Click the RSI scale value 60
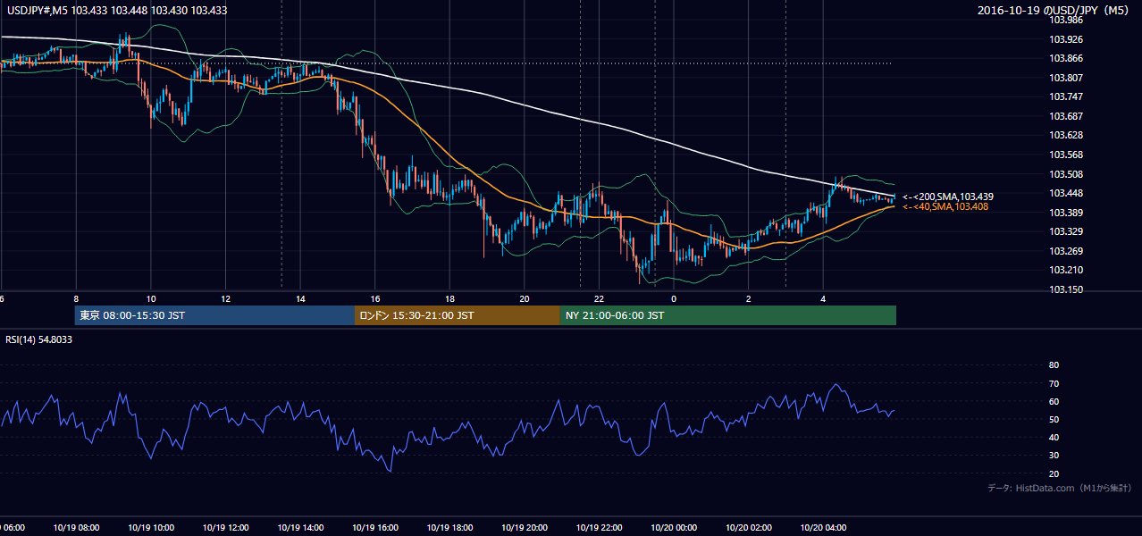 pos(1054,401)
